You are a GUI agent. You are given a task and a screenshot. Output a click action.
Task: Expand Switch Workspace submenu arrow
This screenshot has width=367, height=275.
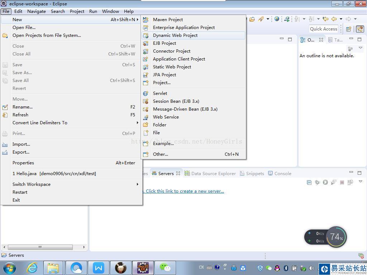click(137, 184)
